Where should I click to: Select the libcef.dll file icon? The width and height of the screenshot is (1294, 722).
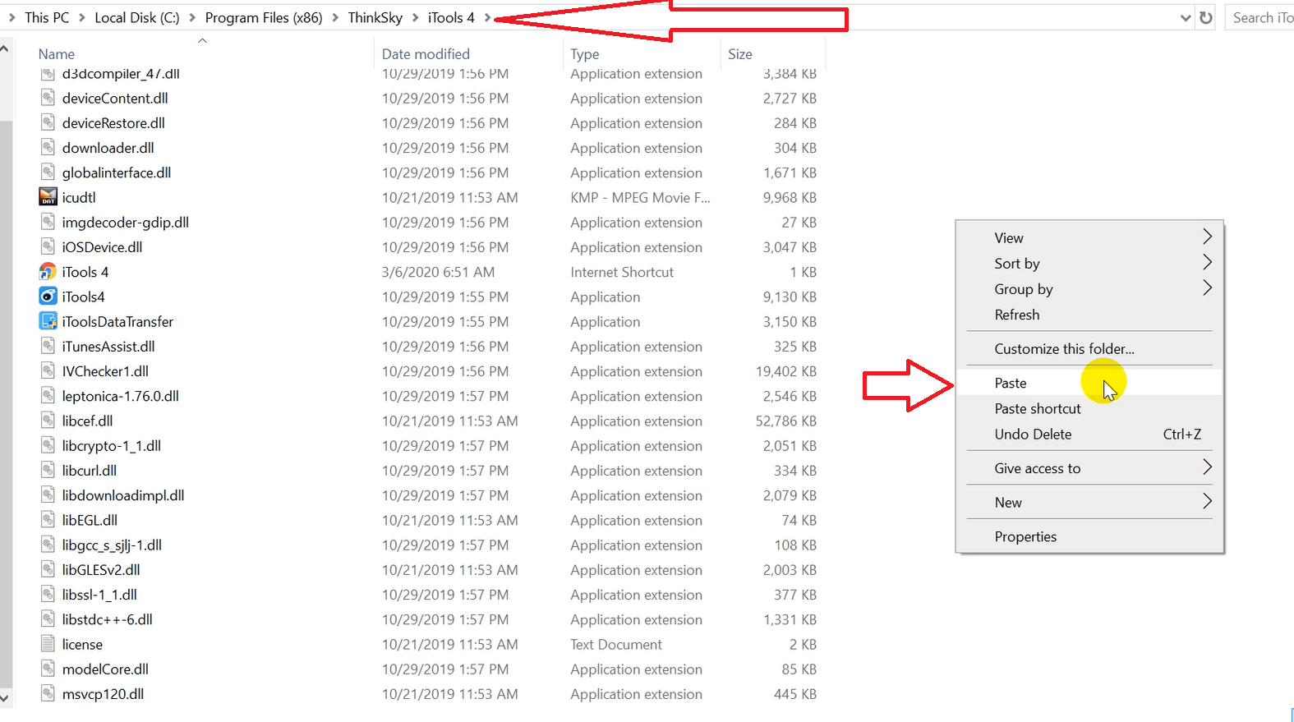coord(48,421)
